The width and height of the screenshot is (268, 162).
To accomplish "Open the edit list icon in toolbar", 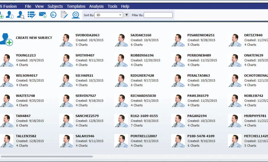I will 31,15.
